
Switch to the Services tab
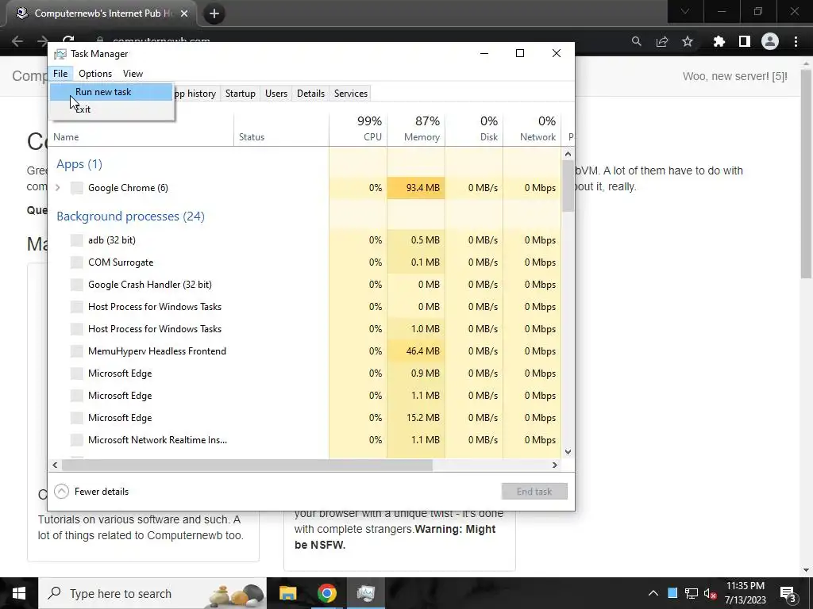[x=350, y=94]
